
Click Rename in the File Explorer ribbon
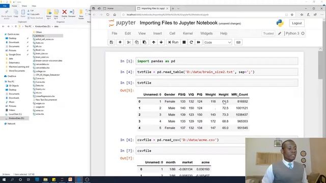(72, 14)
